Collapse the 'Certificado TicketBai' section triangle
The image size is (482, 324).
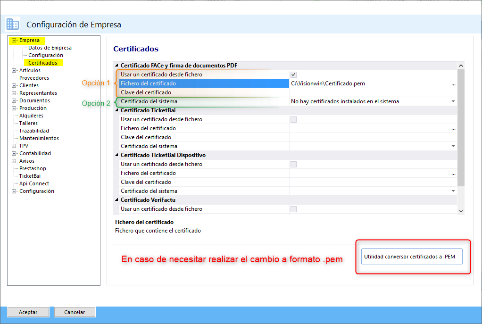tap(117, 110)
